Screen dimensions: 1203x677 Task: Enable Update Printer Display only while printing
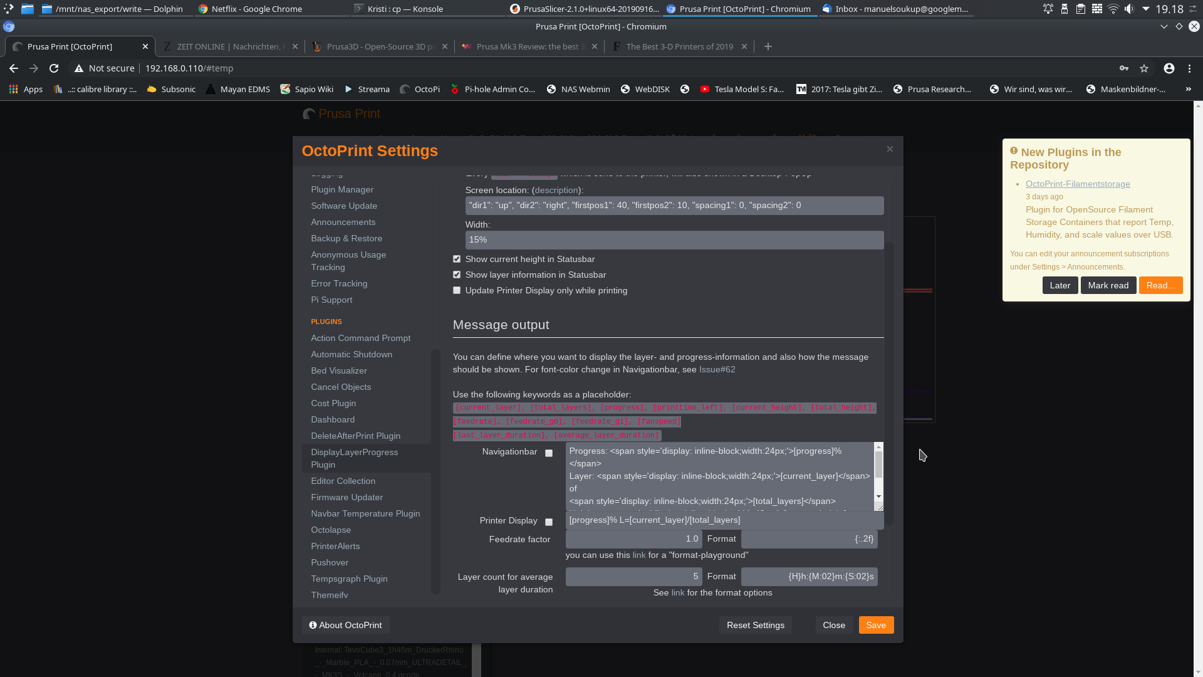point(456,290)
